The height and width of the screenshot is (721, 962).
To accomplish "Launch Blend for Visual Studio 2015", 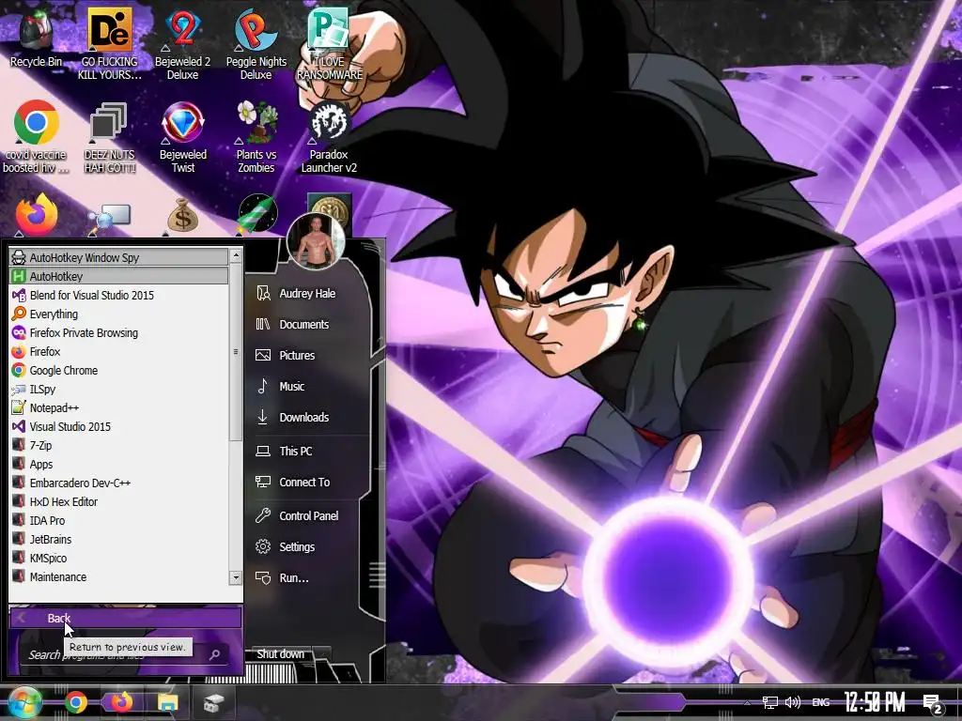I will (x=119, y=295).
